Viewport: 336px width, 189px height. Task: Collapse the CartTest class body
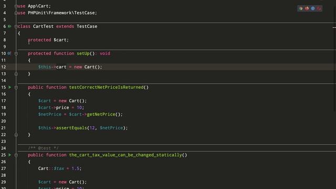pos(16,27)
